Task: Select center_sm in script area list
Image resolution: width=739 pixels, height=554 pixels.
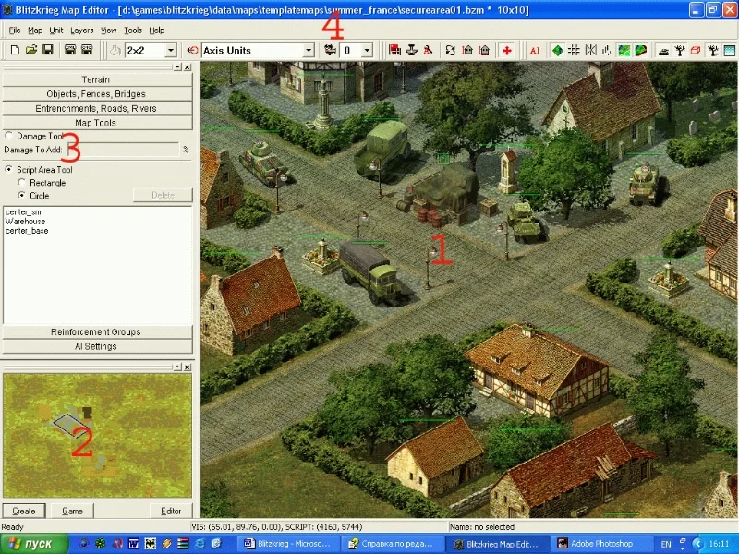Action: [x=23, y=212]
